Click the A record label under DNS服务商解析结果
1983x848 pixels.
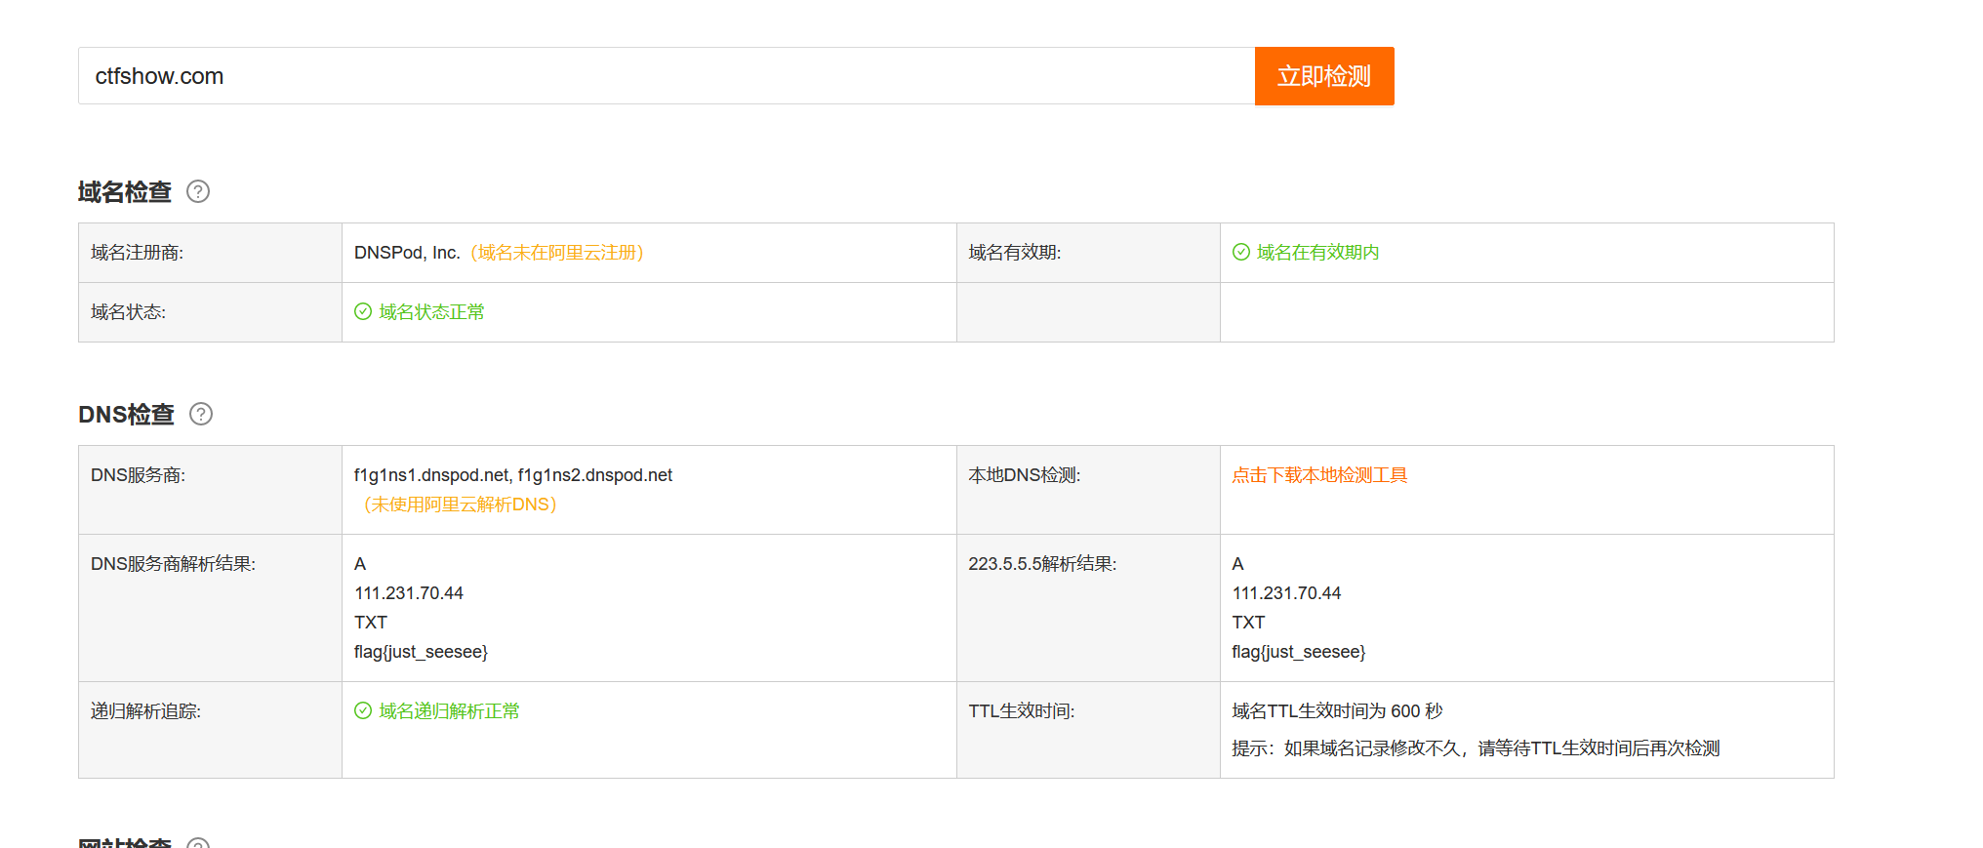click(360, 564)
